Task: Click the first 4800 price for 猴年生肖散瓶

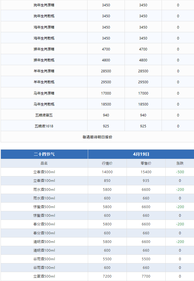Action: tap(106, 60)
